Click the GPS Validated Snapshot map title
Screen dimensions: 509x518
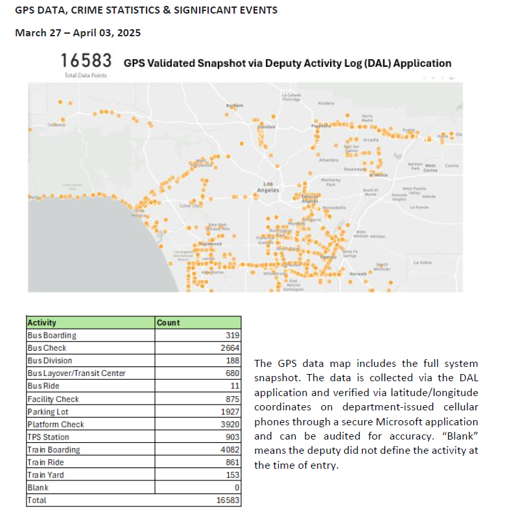point(287,64)
